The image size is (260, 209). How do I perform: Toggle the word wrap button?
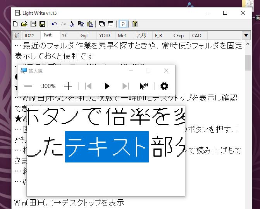pos(123,24)
